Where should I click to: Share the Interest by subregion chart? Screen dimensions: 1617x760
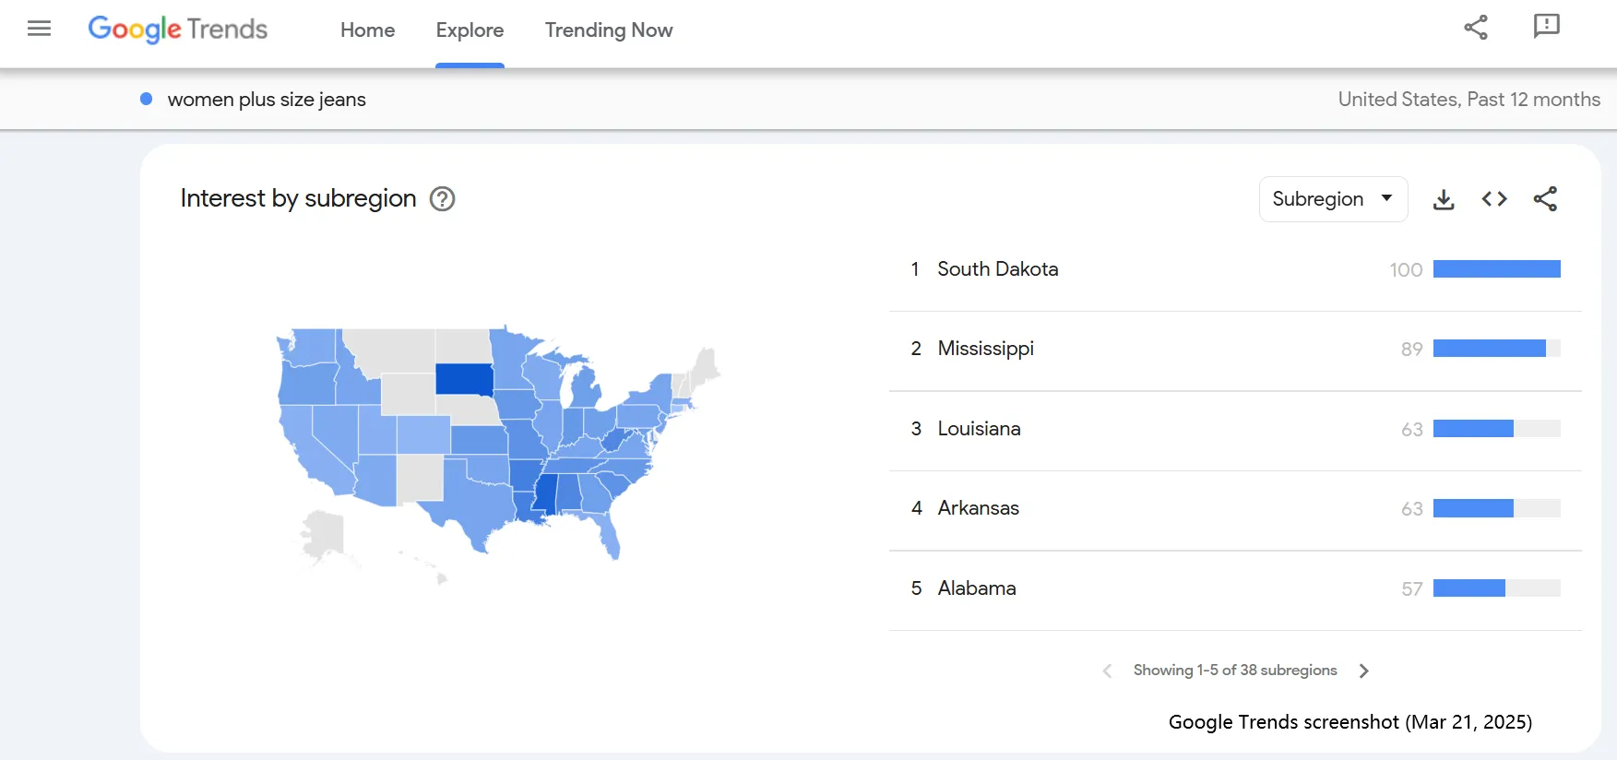point(1545,199)
